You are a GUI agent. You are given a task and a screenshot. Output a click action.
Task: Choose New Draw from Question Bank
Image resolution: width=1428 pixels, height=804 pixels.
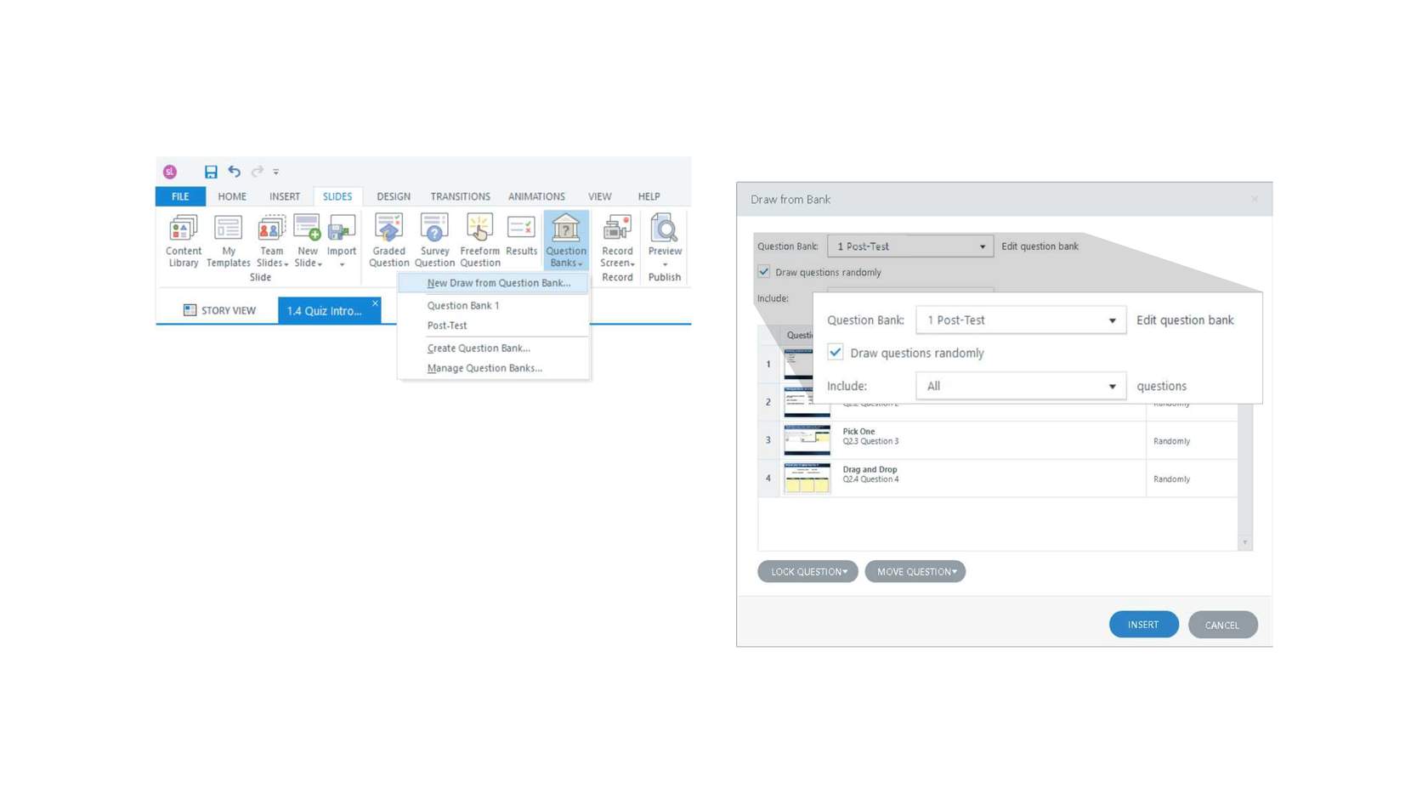pyautogui.click(x=498, y=283)
